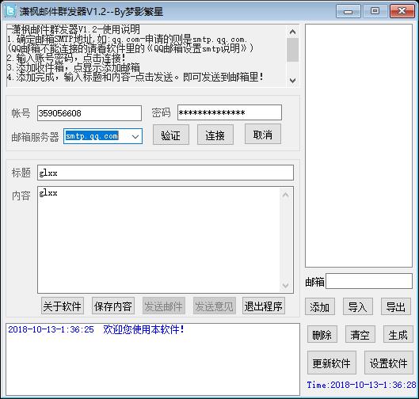Click the instructions scrollbar down arrow

click(292, 80)
